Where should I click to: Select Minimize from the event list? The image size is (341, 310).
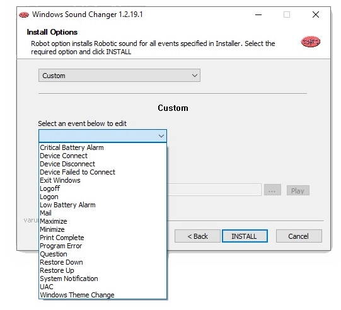pos(103,229)
